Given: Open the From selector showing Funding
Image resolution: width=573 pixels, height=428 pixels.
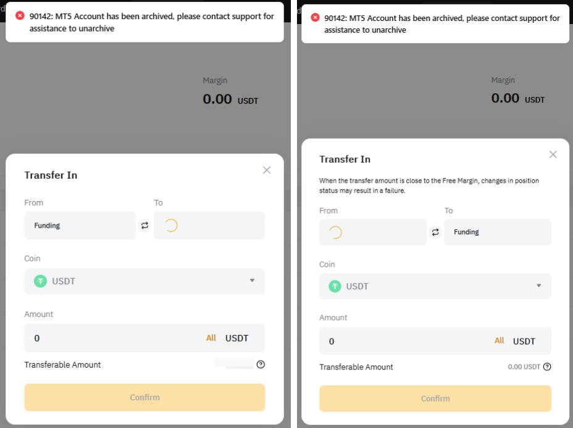Looking at the screenshot, I should [80, 226].
